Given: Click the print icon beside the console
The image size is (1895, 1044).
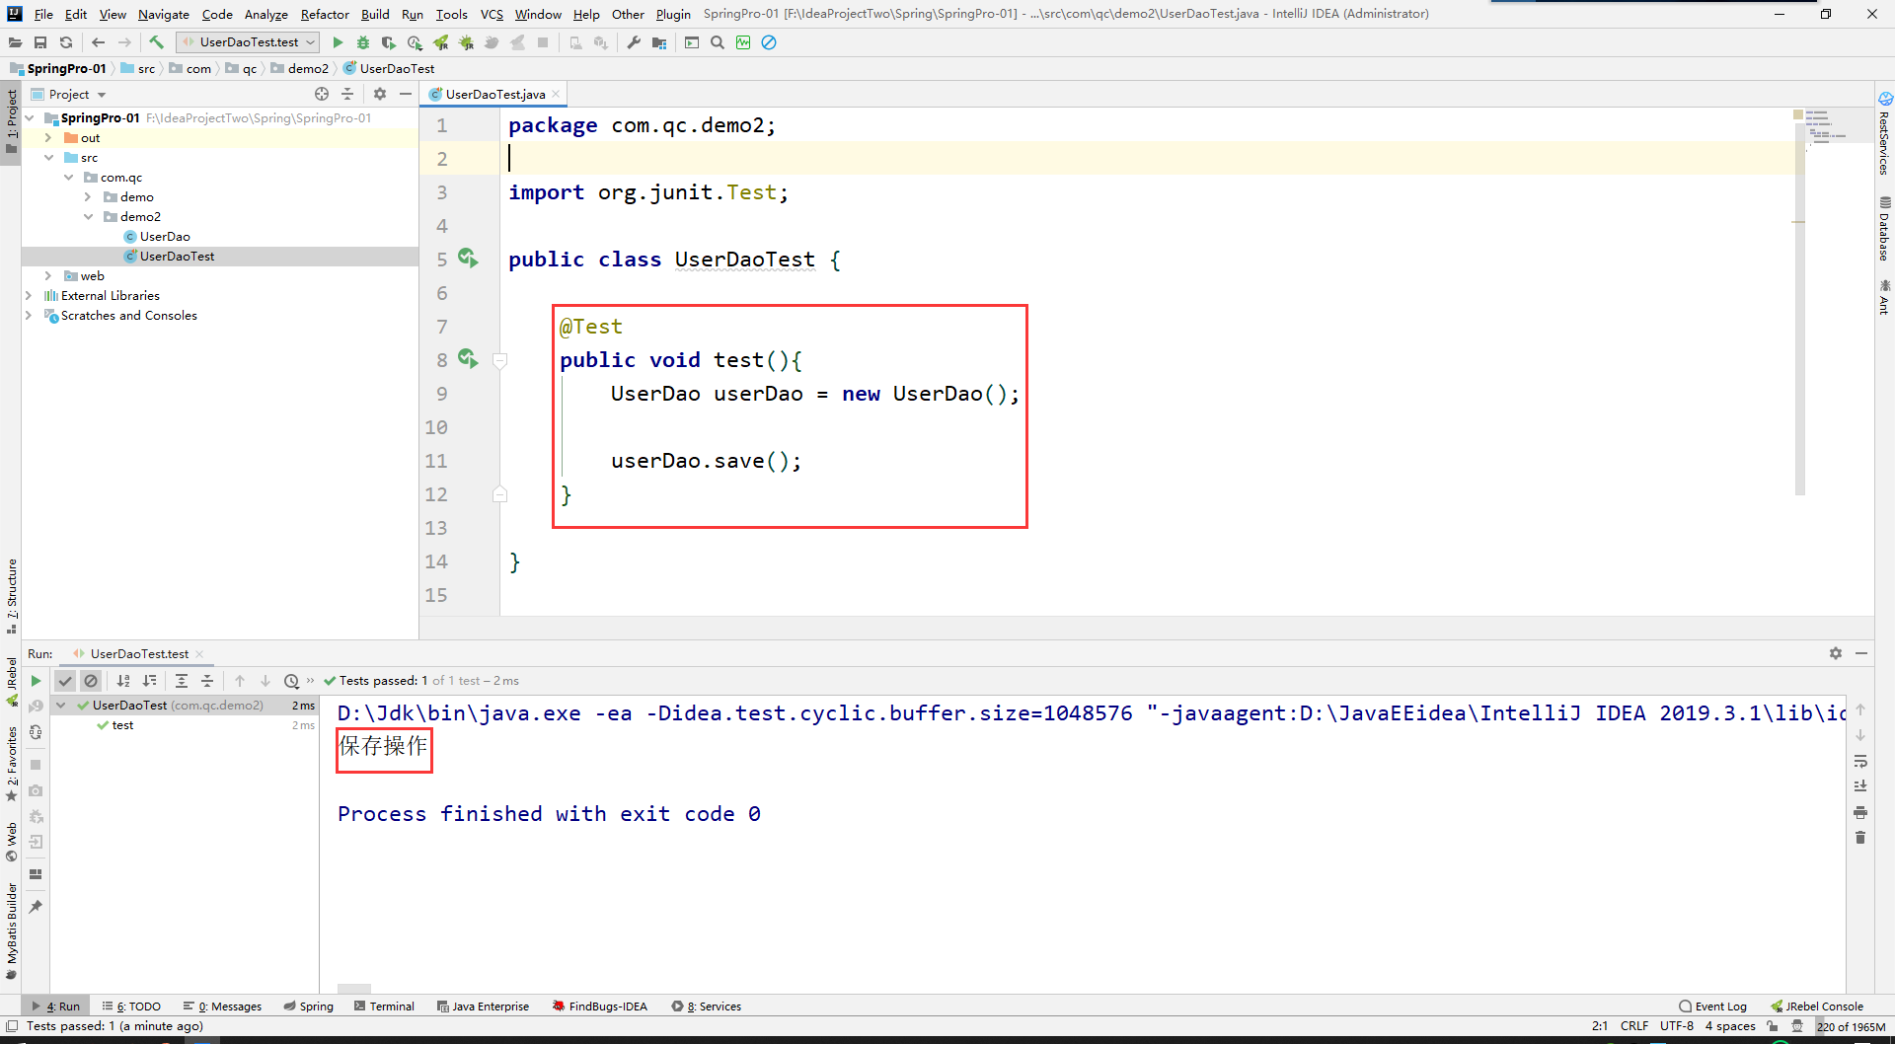Looking at the screenshot, I should pyautogui.click(x=1860, y=812).
